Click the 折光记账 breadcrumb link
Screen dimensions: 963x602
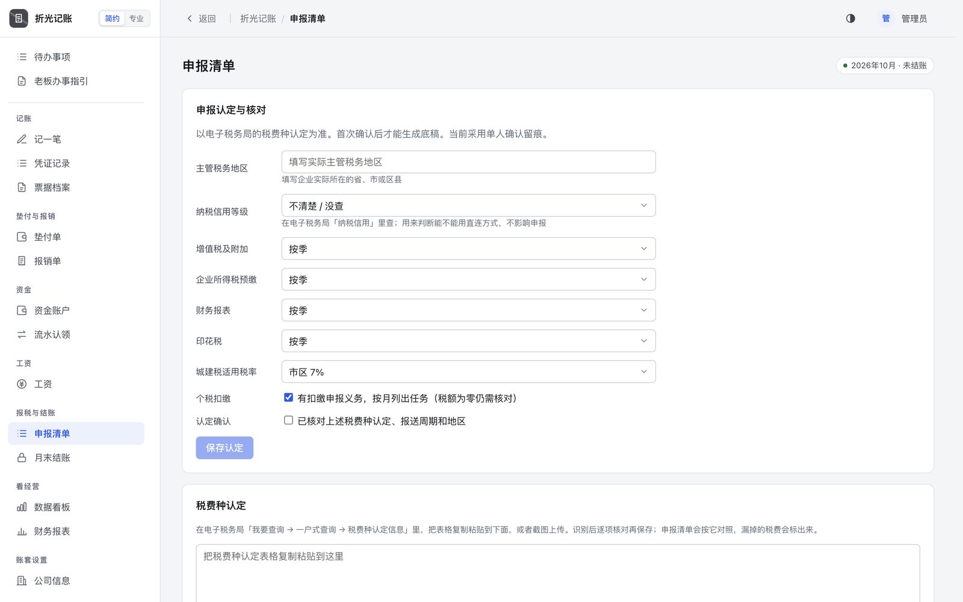click(258, 19)
